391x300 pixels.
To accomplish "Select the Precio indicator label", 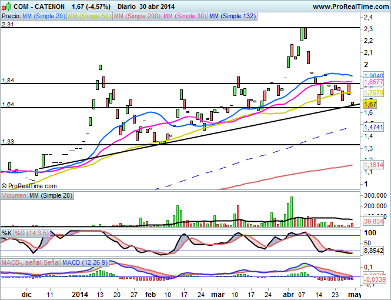I will coord(11,16).
